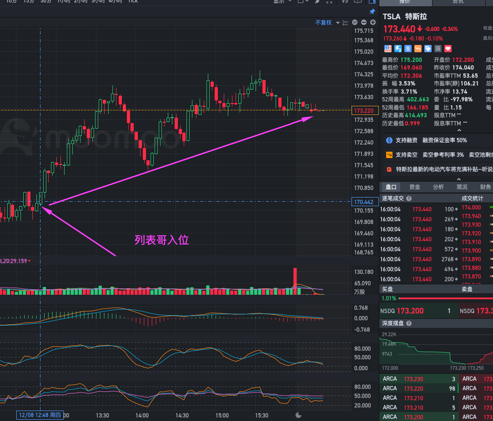Click the 最低价 value 169.060
Viewport: 493px width, 421px height.
(411, 68)
